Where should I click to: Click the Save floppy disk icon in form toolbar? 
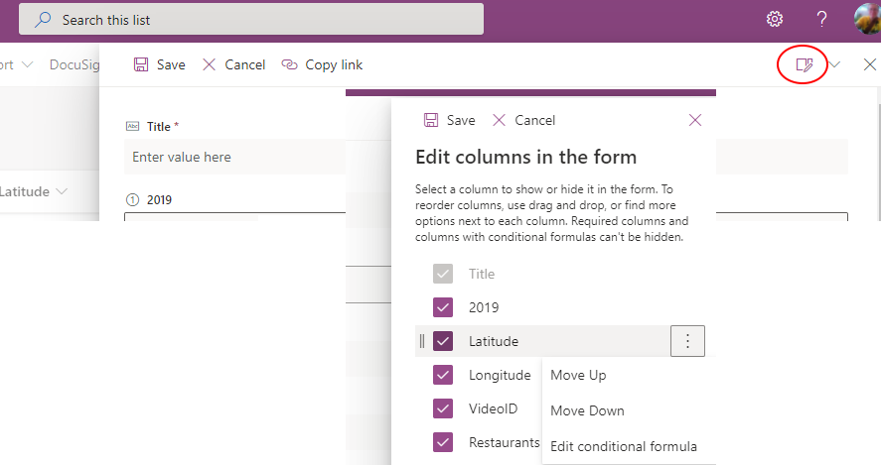(x=141, y=65)
